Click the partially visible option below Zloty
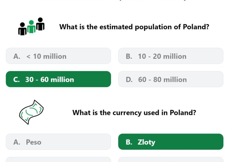The width and height of the screenshot is (227, 162). (171, 160)
